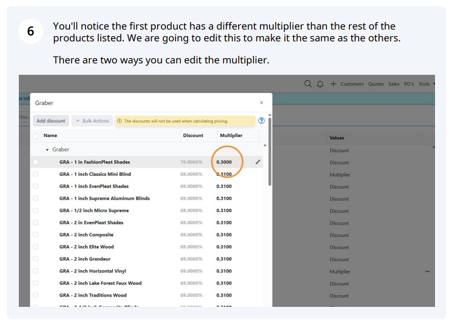Select GRA - 2 inch Grandeur name

(85, 259)
